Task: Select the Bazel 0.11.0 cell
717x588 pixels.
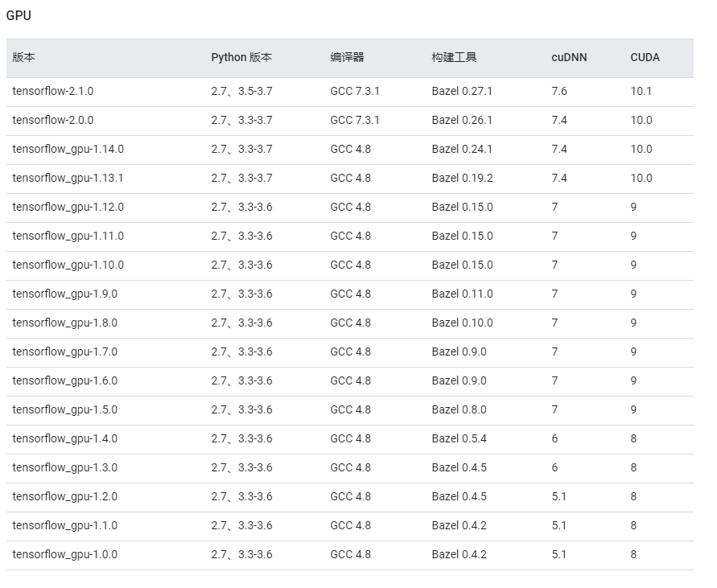Action: (462, 294)
